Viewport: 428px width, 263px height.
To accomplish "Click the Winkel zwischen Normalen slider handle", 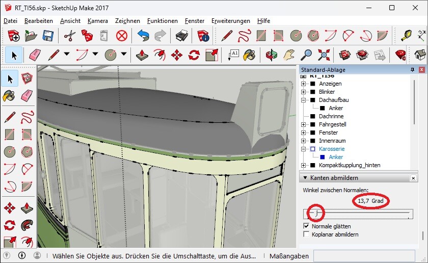I will tap(316, 213).
